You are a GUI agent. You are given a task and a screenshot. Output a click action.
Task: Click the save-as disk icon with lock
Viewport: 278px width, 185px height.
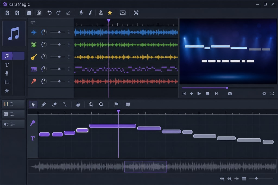(39, 13)
